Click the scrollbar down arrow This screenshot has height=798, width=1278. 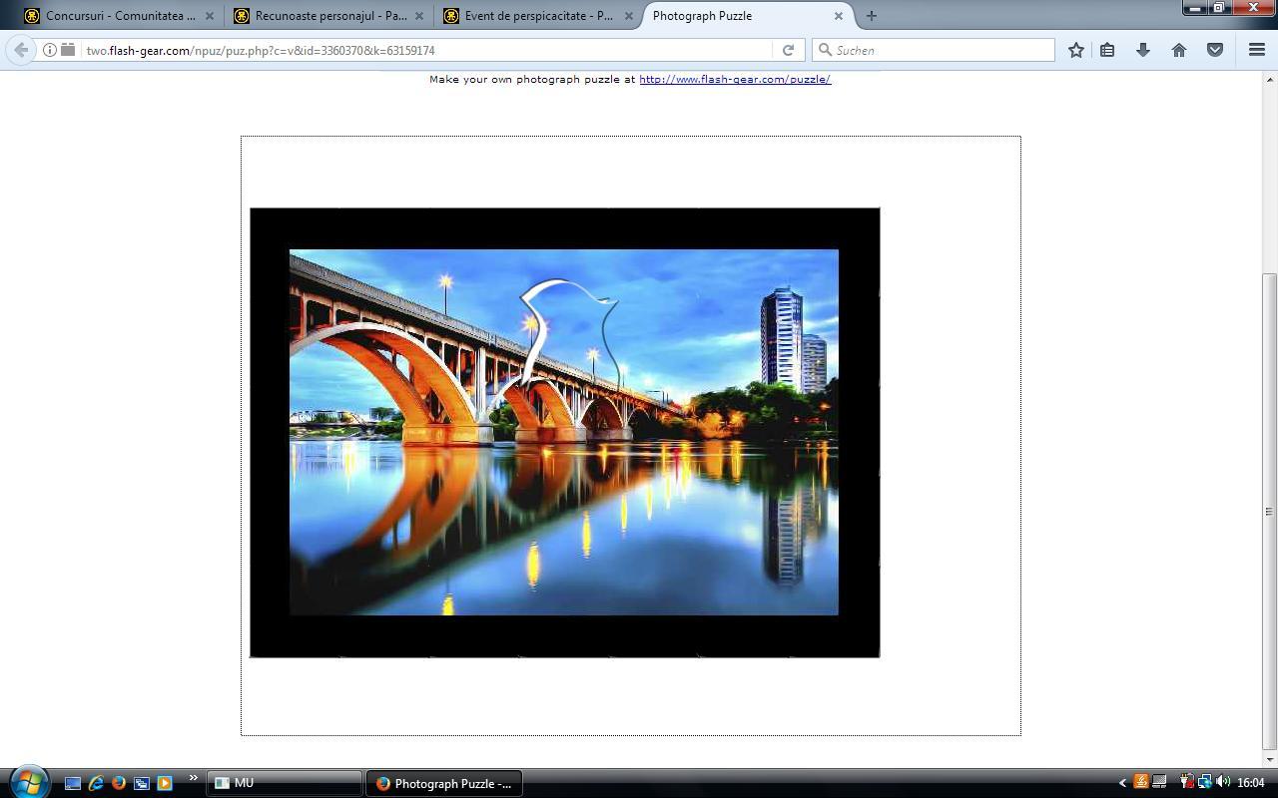click(1270, 759)
